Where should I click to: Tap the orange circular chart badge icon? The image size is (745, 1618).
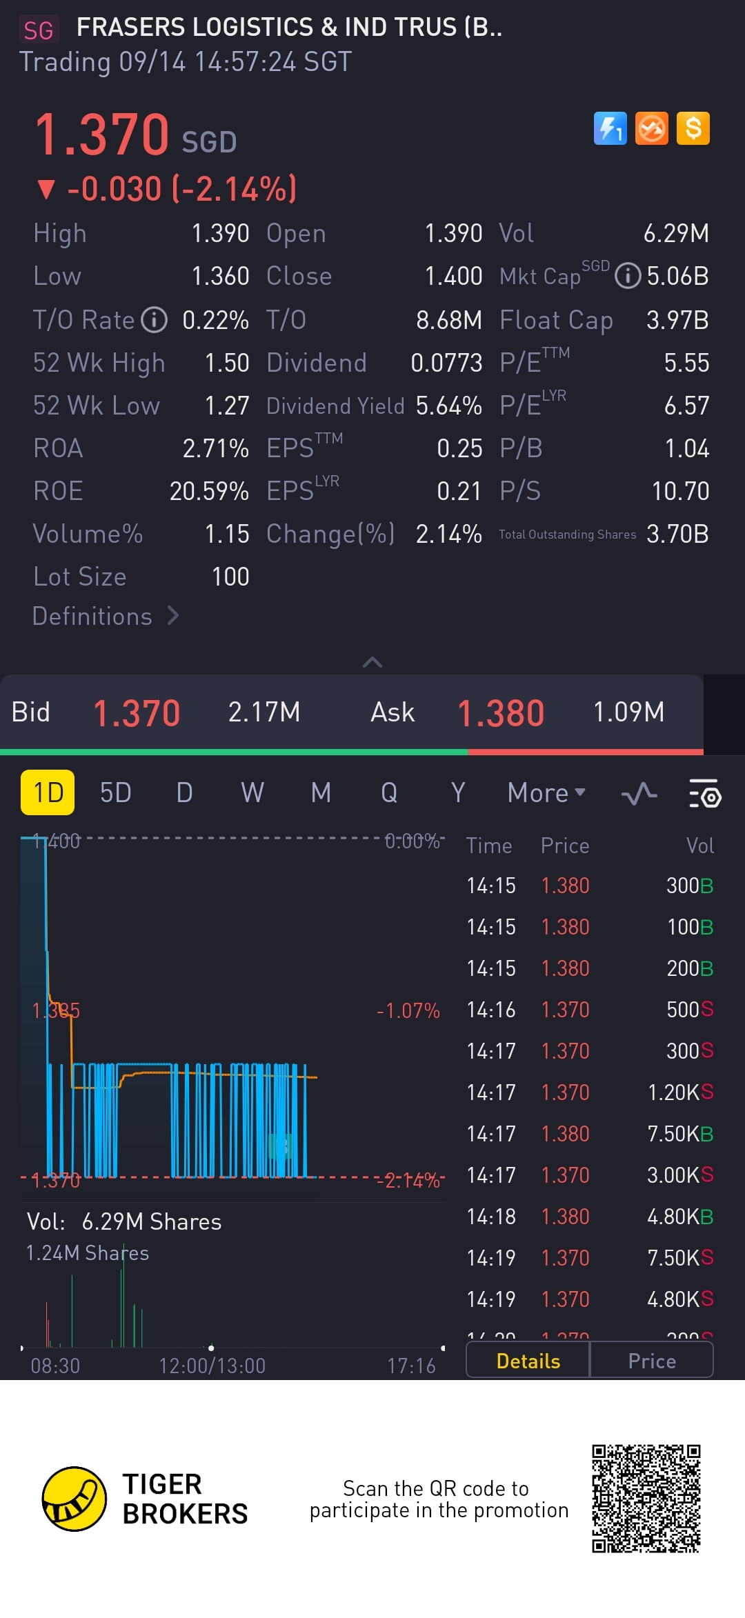(651, 128)
